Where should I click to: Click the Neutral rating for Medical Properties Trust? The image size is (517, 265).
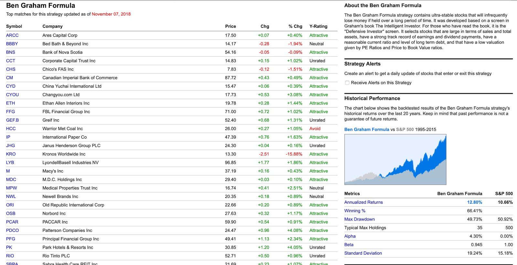click(317, 188)
